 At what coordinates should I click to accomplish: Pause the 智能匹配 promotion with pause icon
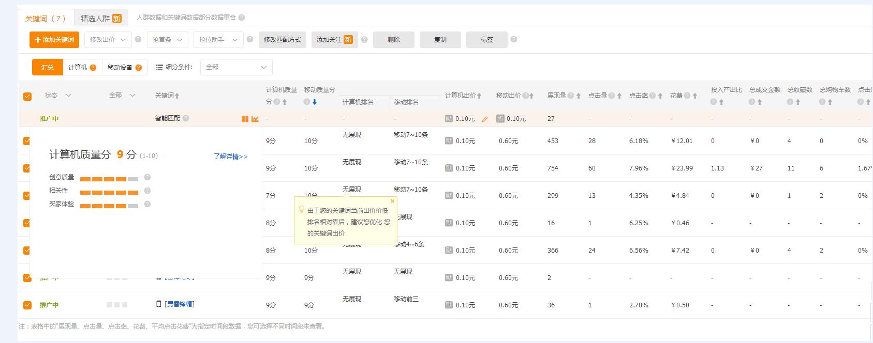[245, 119]
